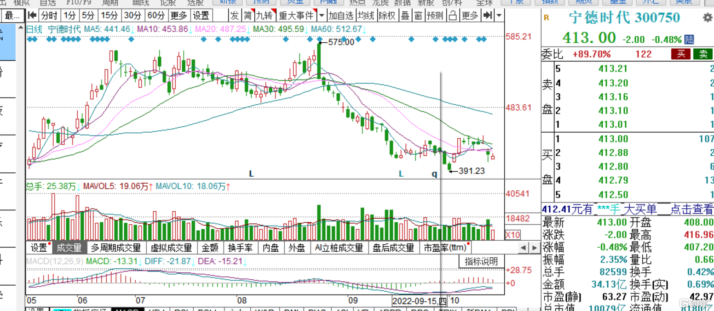714x311 pixels.
Task: Select 盘后成交量 tab
Action: pyautogui.click(x=394, y=248)
